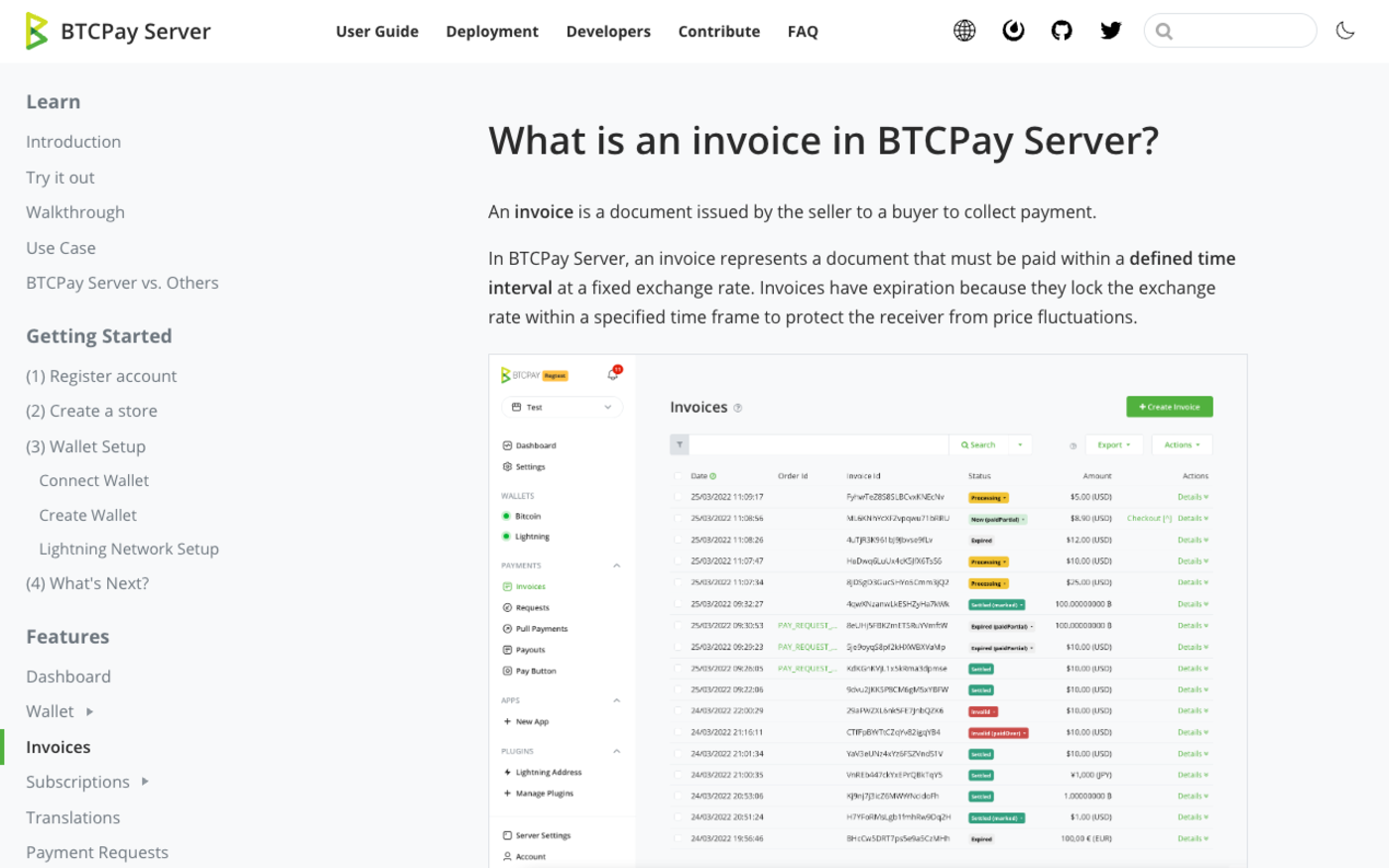Viewport: 1389px width, 868px height.
Task: Open the Try it out page
Action: click(61, 178)
